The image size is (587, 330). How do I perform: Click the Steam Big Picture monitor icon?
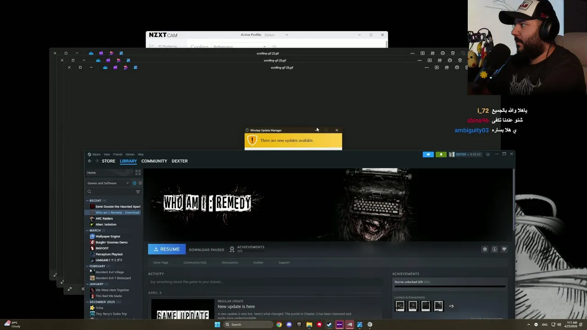[x=488, y=154]
